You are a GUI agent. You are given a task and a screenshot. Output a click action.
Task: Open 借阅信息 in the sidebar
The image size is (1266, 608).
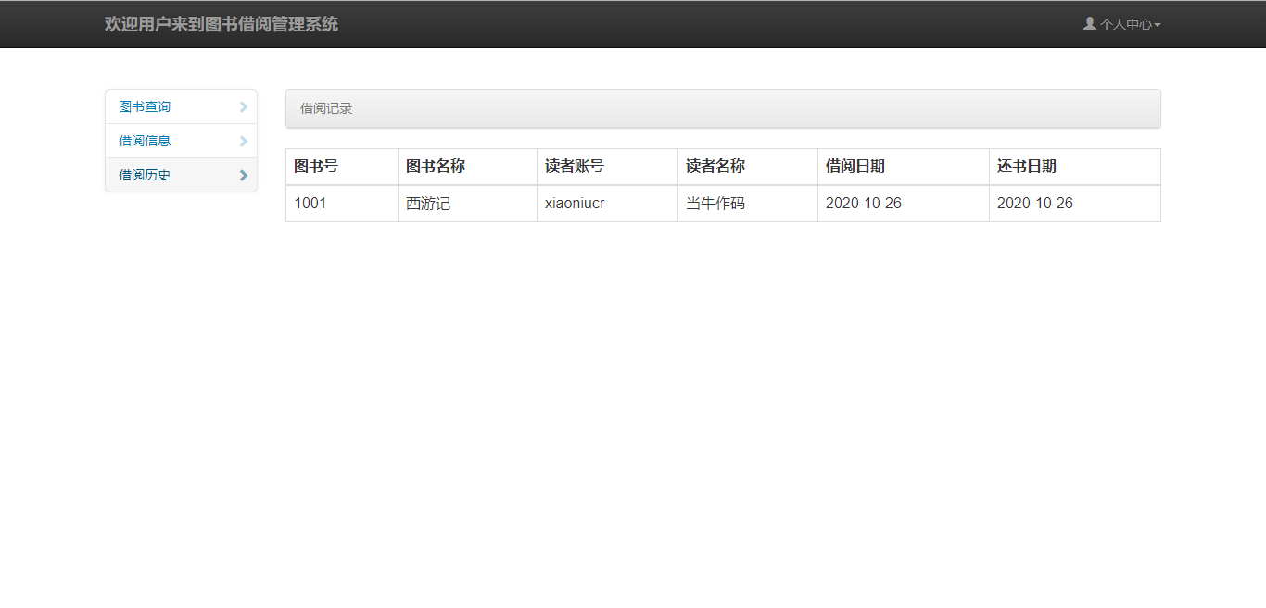pyautogui.click(x=181, y=141)
